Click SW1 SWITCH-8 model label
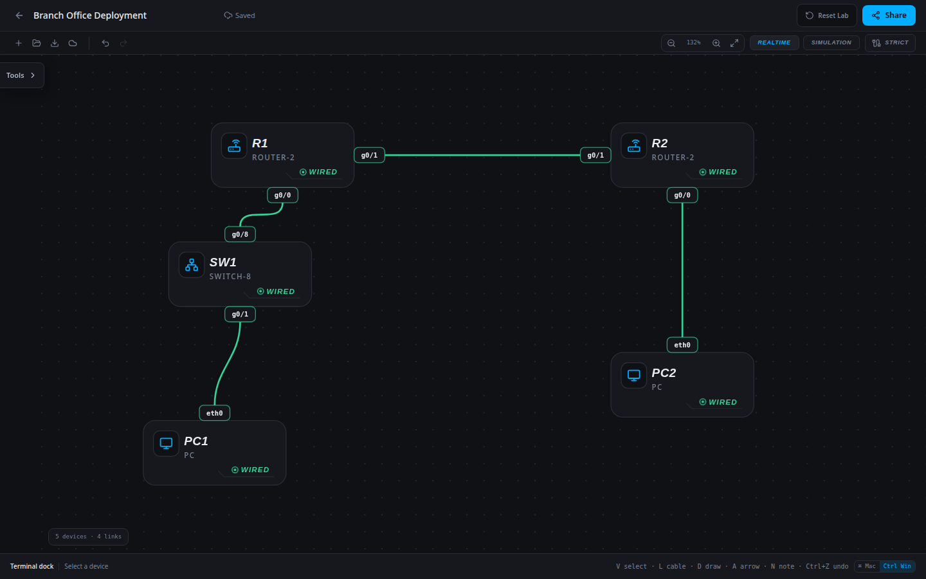926x579 pixels. pos(230,277)
